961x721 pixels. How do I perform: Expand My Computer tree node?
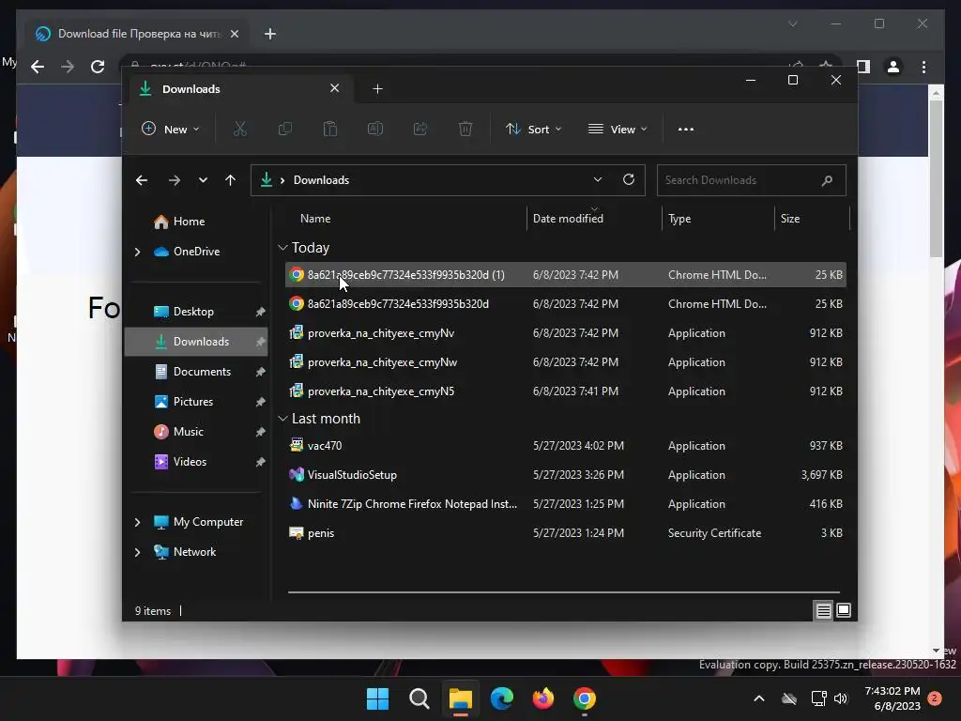tap(137, 522)
